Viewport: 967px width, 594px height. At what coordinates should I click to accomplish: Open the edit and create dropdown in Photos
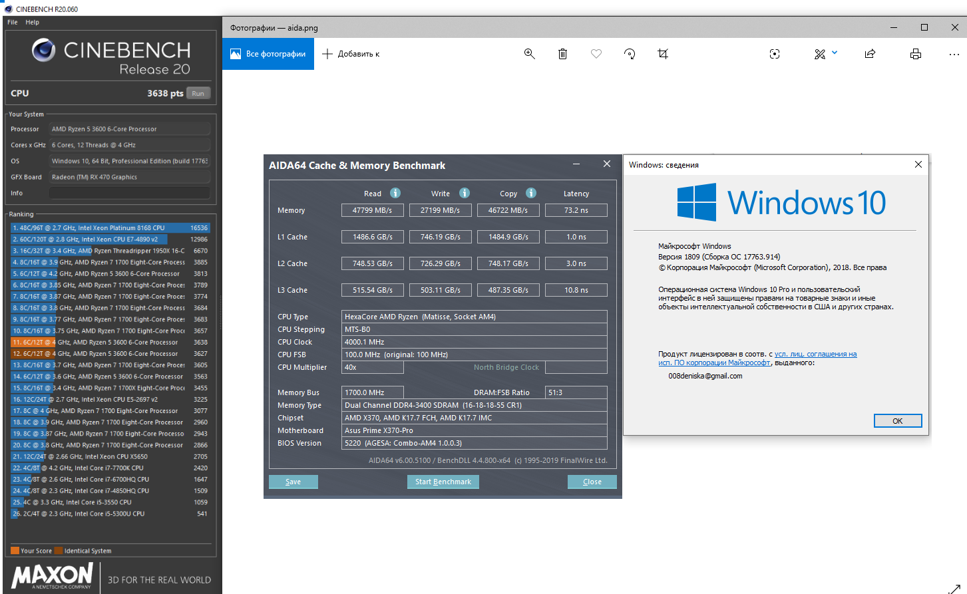(825, 54)
